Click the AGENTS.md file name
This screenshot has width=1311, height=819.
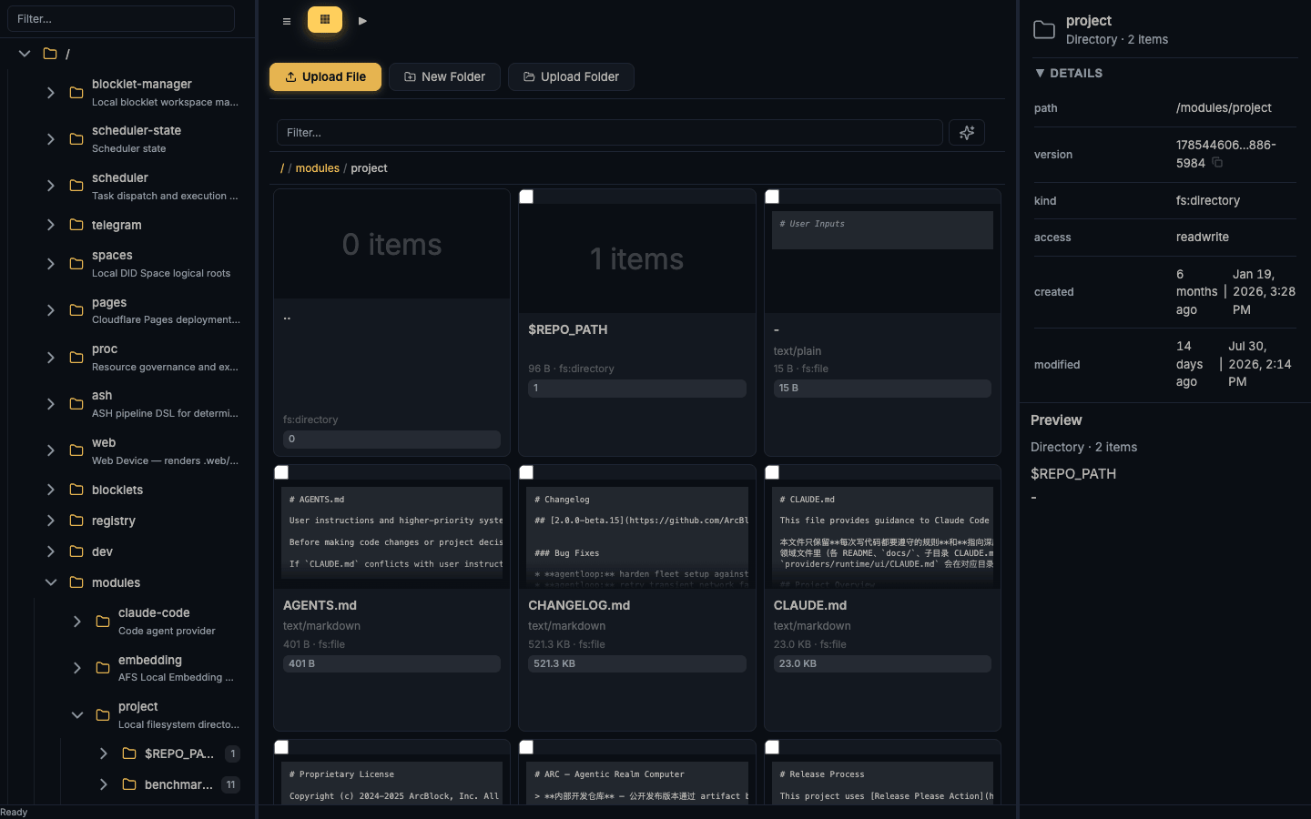pyautogui.click(x=320, y=605)
